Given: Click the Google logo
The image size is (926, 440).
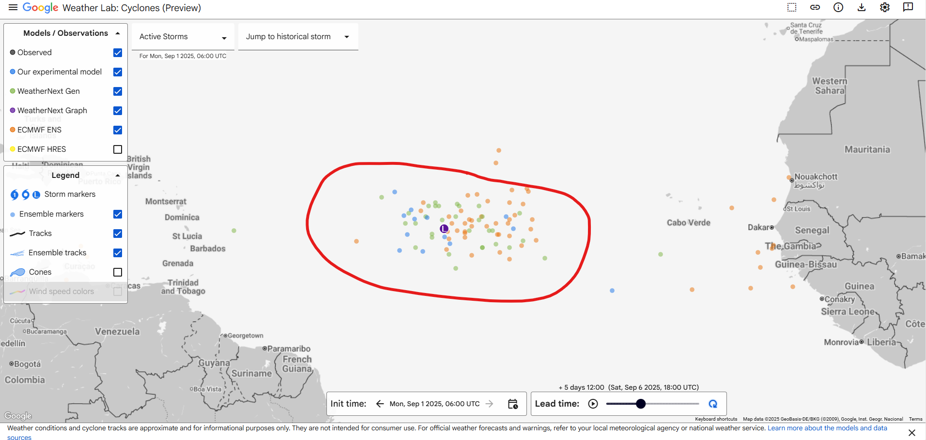Looking at the screenshot, I should click(x=40, y=8).
